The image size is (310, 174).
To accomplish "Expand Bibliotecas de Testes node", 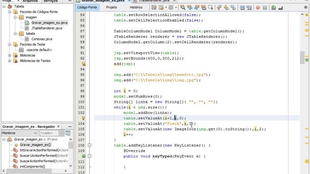I will pyautogui.click(x=10, y=61).
